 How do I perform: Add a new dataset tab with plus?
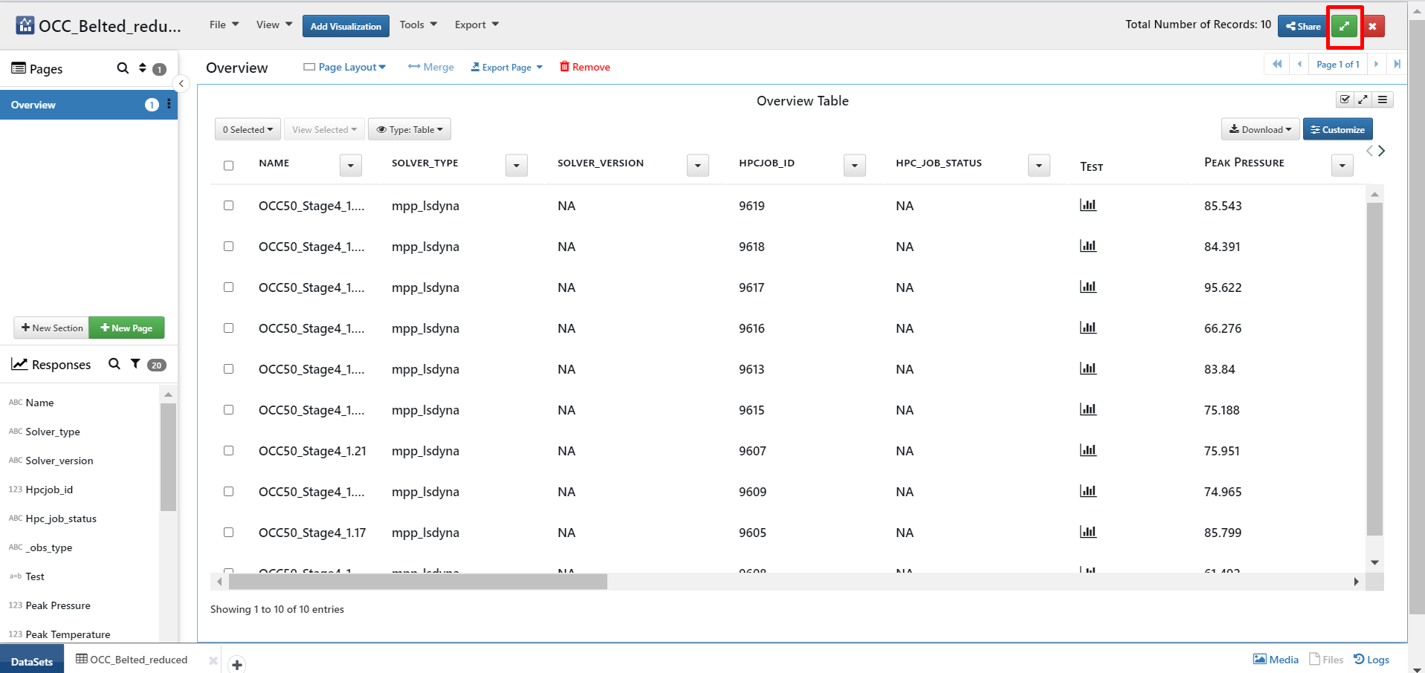pyautogui.click(x=236, y=664)
